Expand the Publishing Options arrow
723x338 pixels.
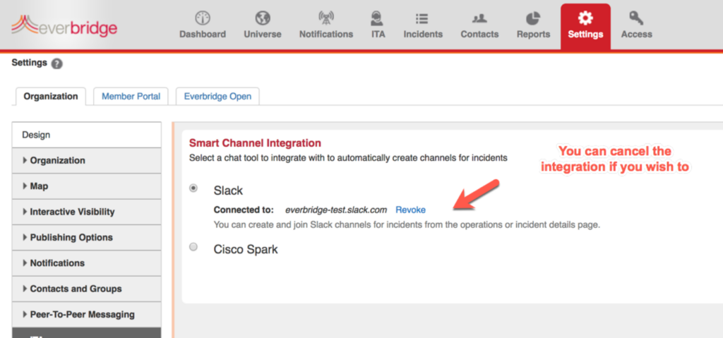[25, 238]
